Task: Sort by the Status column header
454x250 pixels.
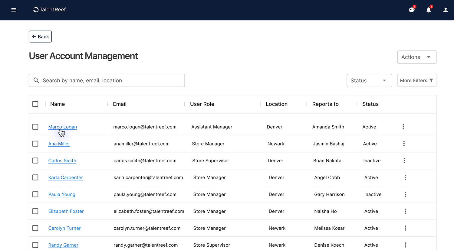Action: (370, 104)
